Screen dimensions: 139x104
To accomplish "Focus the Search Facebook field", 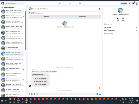I will (x=15, y=3).
